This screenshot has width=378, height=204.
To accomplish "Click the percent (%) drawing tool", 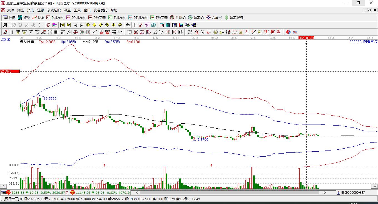I will [203, 32].
